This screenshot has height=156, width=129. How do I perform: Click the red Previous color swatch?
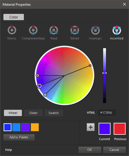coord(120,129)
